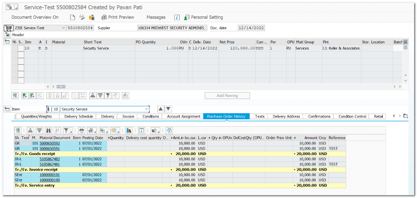This screenshot has height=198, width=417.
Task: Click Document Overview On button
Action: point(35,17)
